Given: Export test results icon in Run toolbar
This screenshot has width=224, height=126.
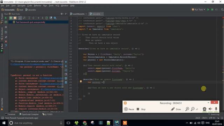Looking at the screenshot, I should click(47, 18).
